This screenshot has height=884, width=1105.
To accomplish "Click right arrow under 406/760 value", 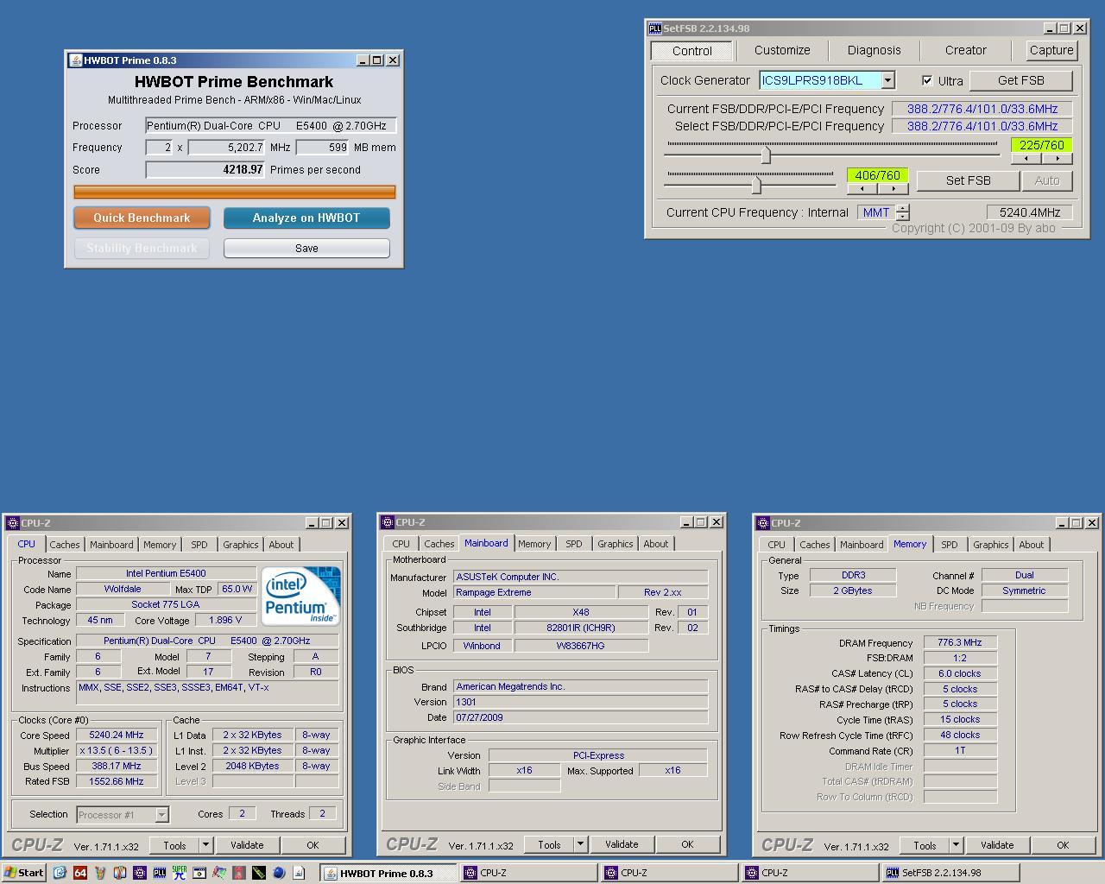I will pyautogui.click(x=893, y=188).
